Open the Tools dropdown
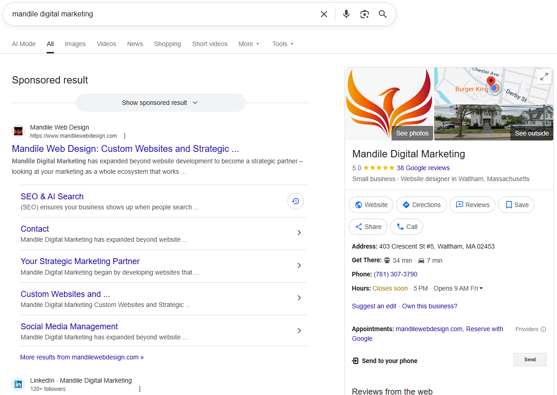 pos(282,44)
